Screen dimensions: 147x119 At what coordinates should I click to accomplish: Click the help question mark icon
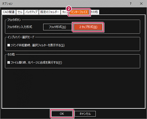click(x=131, y=4)
